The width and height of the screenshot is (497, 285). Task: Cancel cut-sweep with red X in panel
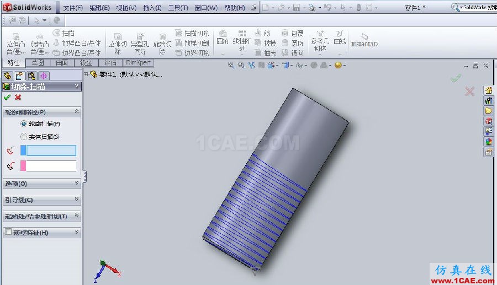[18, 98]
